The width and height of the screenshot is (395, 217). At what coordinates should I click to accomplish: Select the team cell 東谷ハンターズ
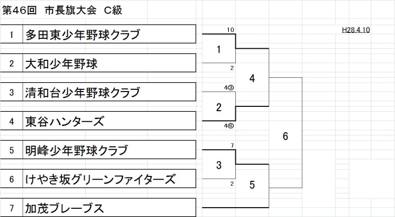click(109, 121)
